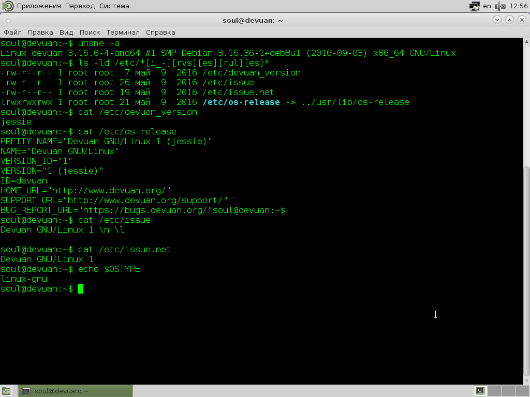Image resolution: width=530 pixels, height=397 pixels.
Task: Open the 12:56 clock applet
Action: [518, 6]
